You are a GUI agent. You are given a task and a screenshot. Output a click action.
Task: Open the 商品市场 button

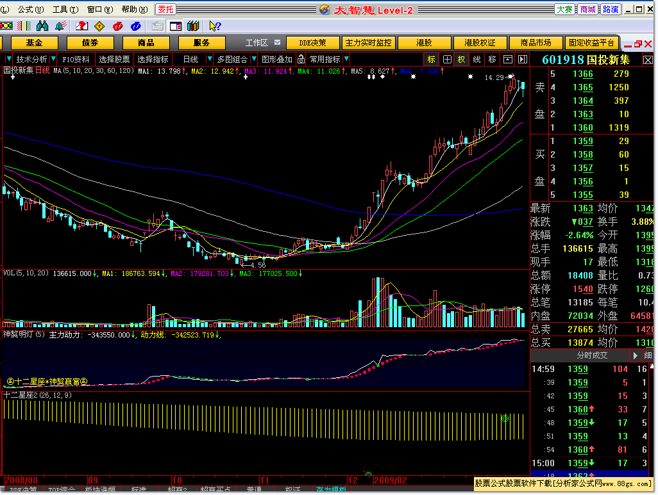coord(536,43)
